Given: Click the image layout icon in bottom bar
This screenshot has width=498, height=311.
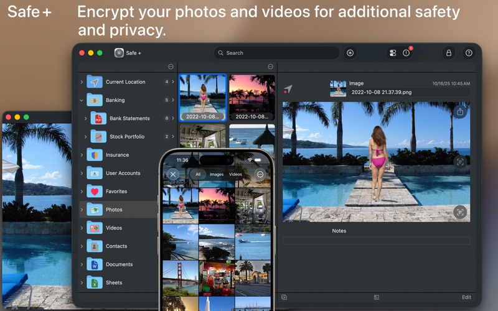Looking at the screenshot, I should (x=377, y=297).
